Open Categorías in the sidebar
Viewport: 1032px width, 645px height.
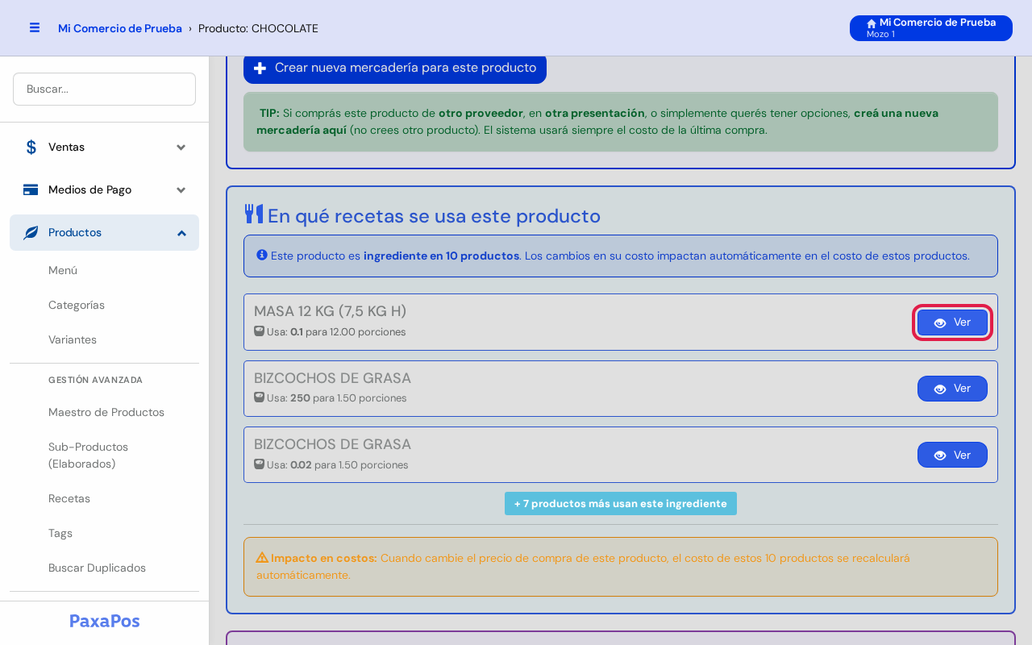point(77,305)
